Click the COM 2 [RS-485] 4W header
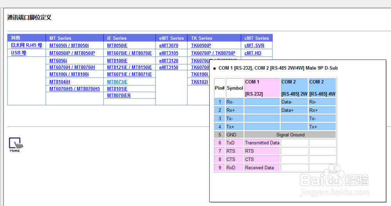This screenshot has width=391, height=206. tap(322, 88)
